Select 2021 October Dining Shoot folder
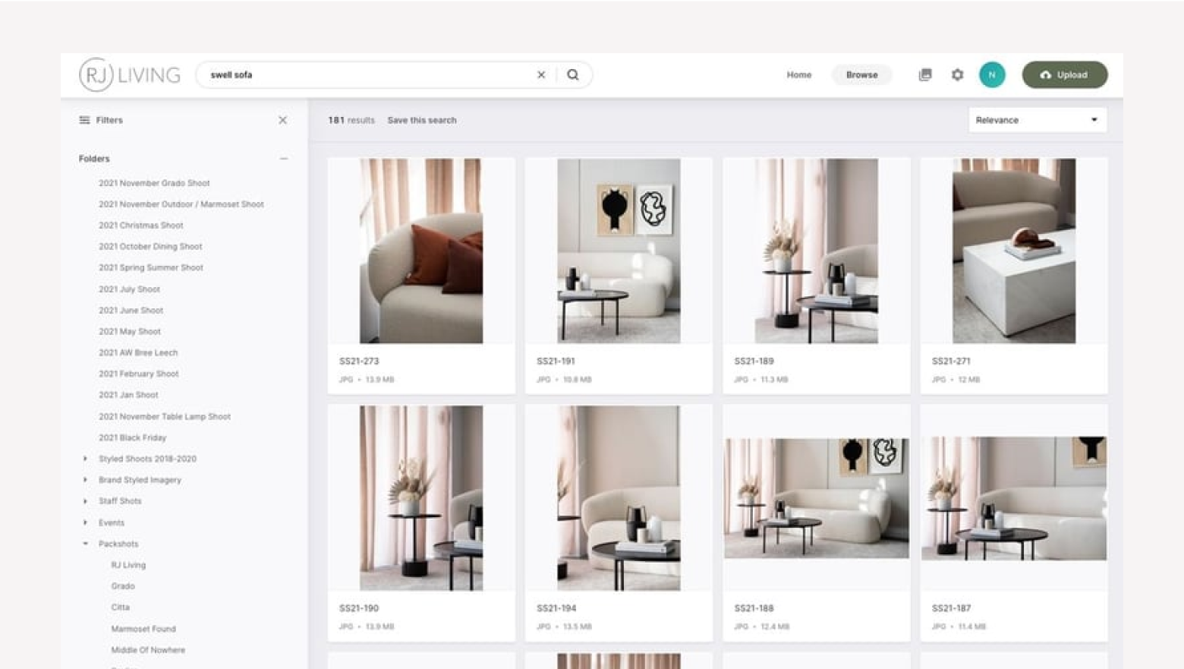 pyautogui.click(x=150, y=247)
